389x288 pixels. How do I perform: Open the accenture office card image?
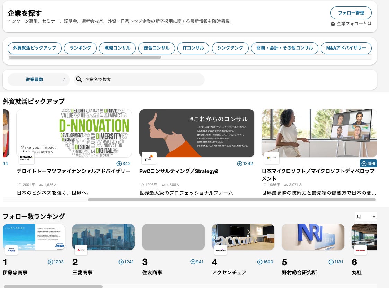pyautogui.click(x=243, y=237)
